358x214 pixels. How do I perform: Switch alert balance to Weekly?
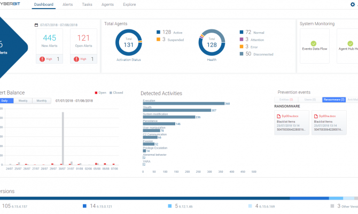pyautogui.click(x=23, y=101)
